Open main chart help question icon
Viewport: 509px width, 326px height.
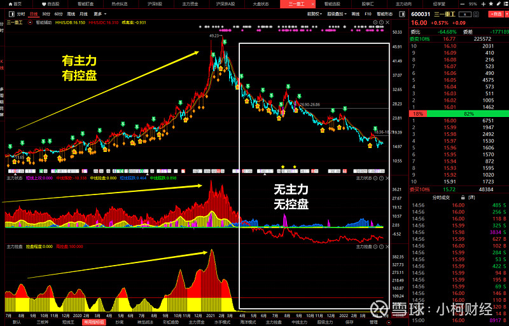381,22
